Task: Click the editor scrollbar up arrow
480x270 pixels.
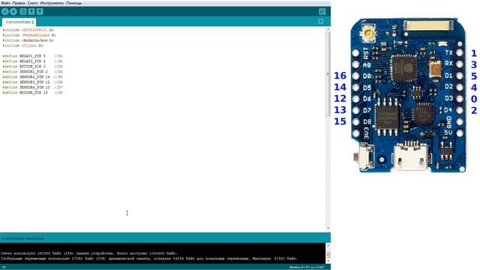Action: [x=328, y=29]
